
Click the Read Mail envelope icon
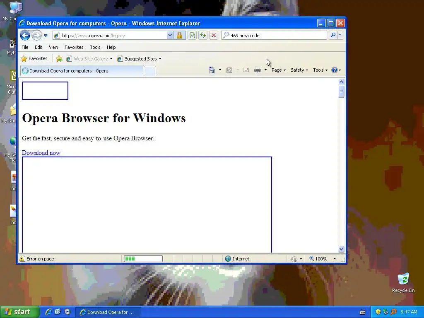tap(246, 70)
